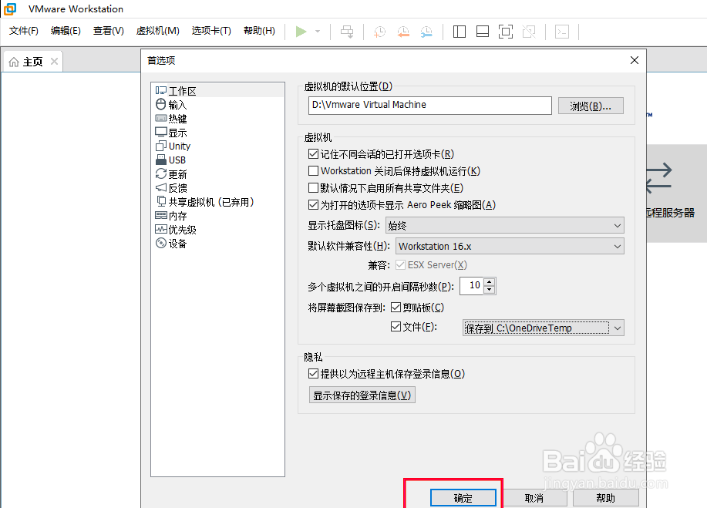Toggle the Aero Peek 缩略图 checkbox
The image size is (707, 508).
pos(313,204)
